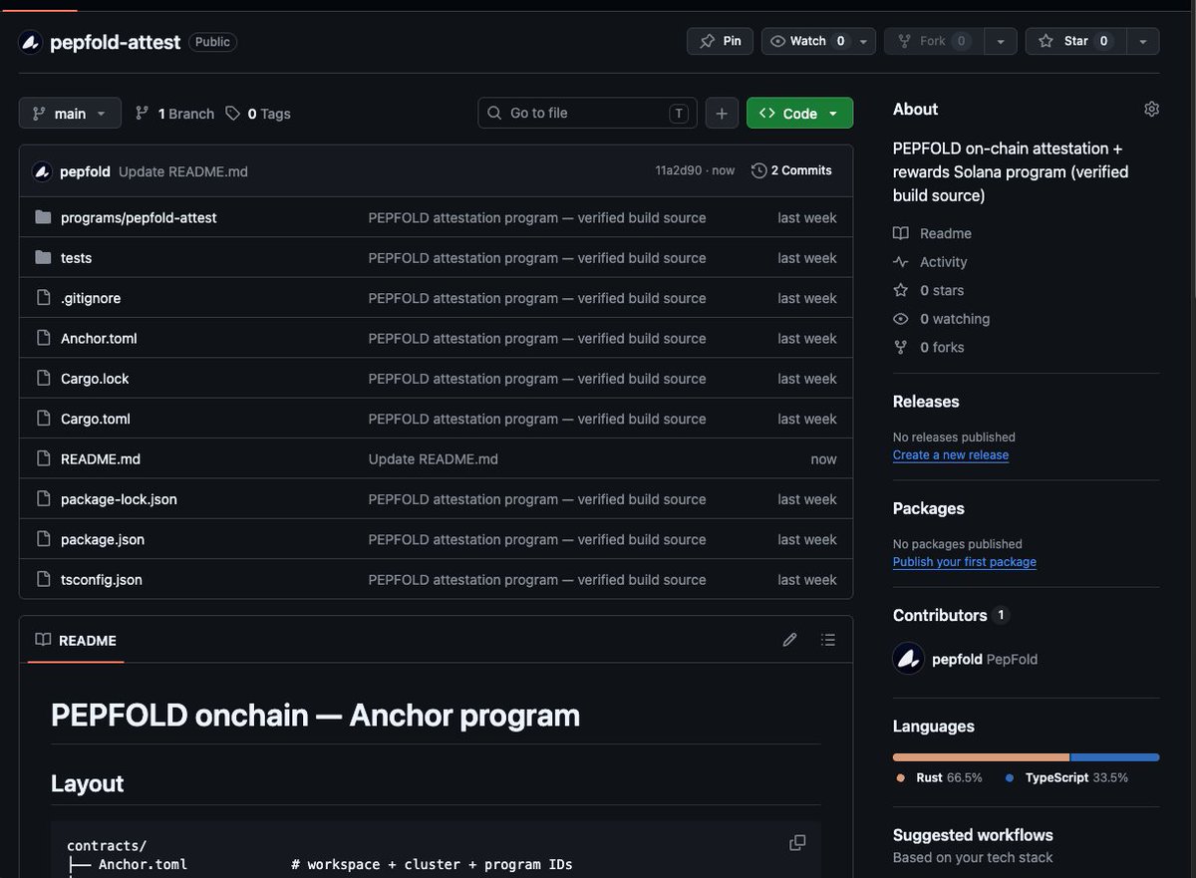View the 1 Branch link
The image size is (1196, 878).
pos(174,114)
